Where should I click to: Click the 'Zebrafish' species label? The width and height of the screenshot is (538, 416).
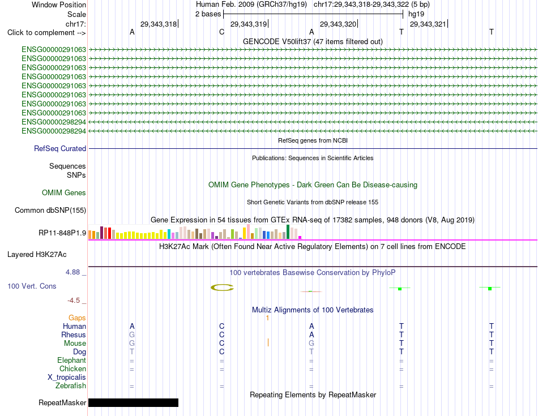click(71, 386)
